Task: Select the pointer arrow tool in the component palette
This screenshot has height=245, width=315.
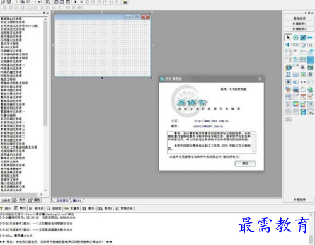Action: tap(288, 38)
